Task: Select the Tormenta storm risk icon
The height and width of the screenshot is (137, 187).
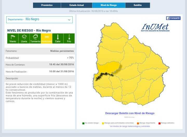Action: tap(35, 38)
